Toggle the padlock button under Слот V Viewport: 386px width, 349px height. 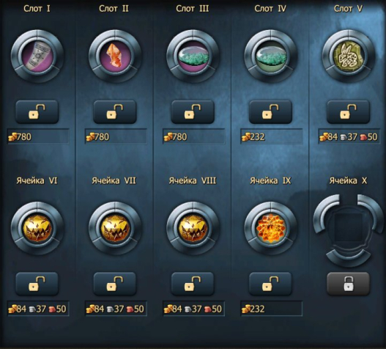(349, 112)
